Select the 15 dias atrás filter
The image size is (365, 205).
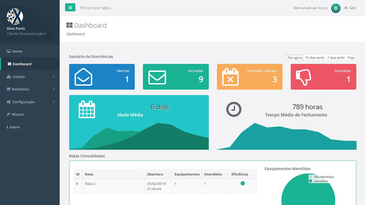tap(315, 58)
